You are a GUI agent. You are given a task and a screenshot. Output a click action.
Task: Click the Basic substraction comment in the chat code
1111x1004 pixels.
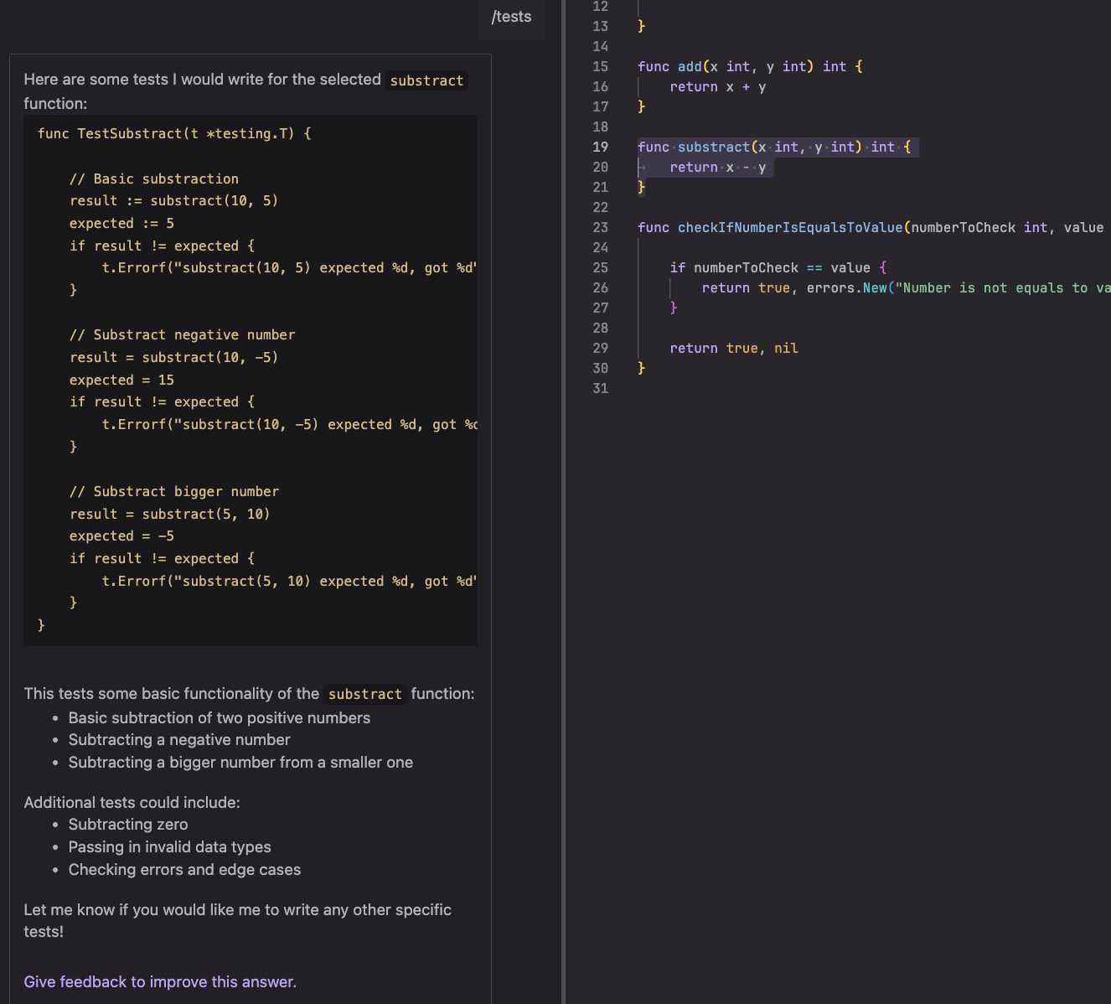click(x=154, y=179)
